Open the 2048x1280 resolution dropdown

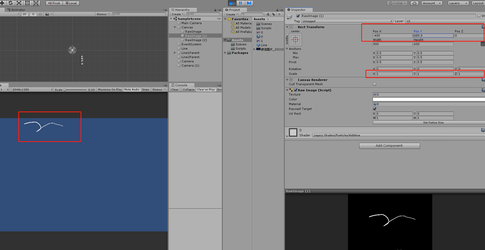click(x=32, y=90)
